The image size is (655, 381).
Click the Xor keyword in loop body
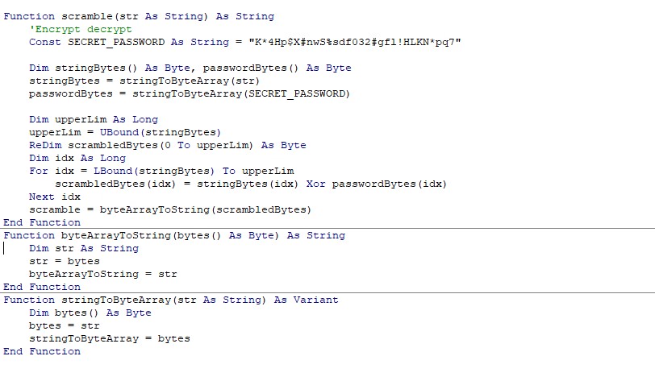[x=315, y=184]
